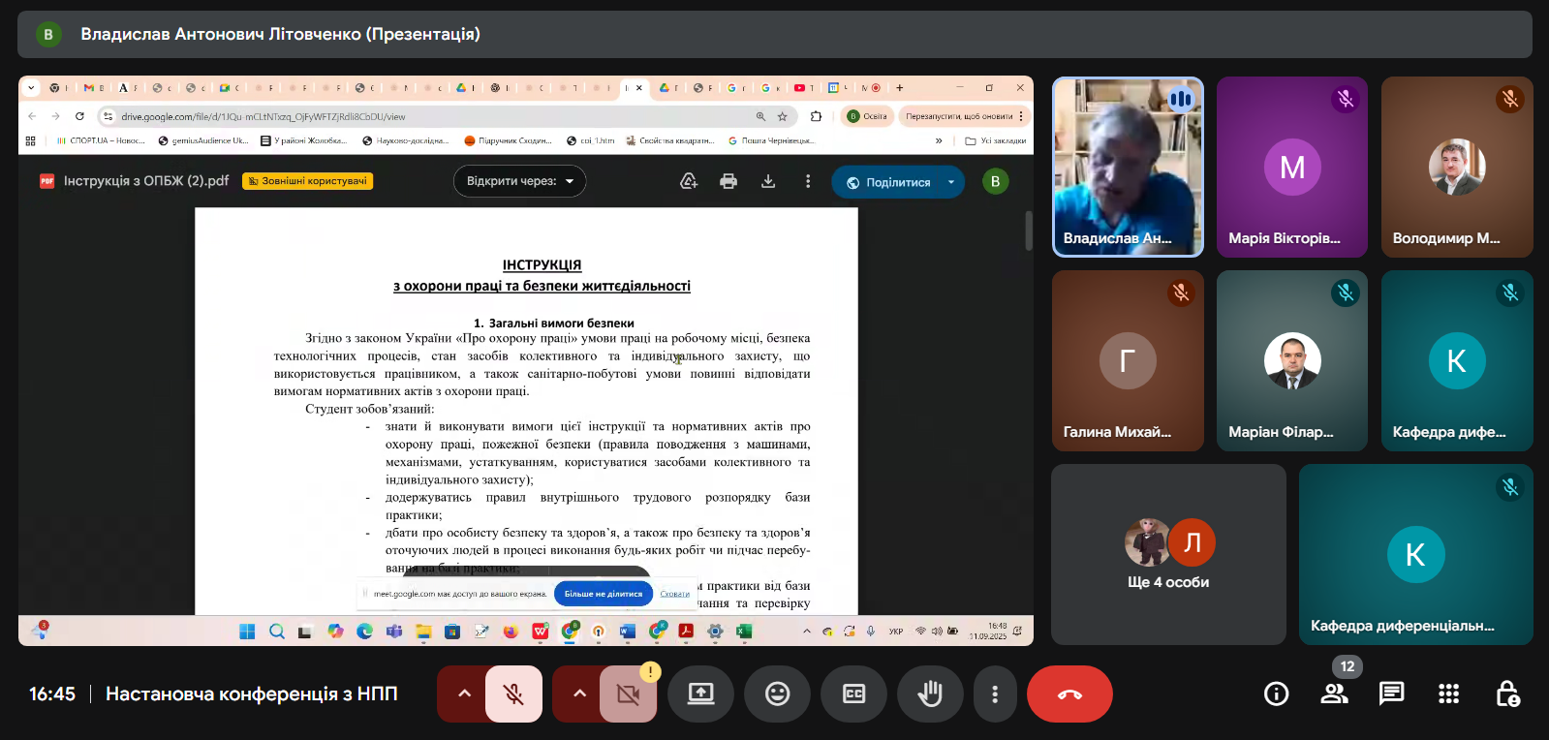Expand system tray hidden icons chevron
1549x740 pixels.
(807, 632)
